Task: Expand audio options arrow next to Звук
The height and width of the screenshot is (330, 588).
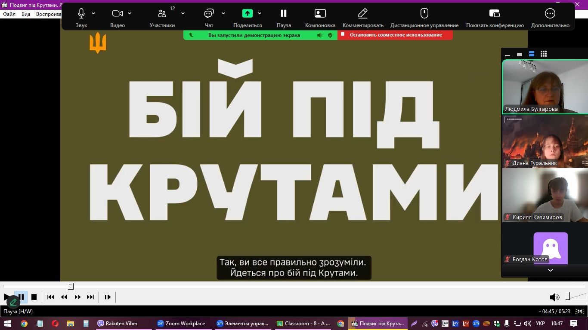Action: pos(93,14)
